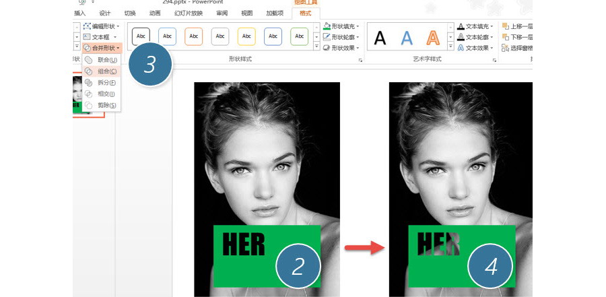Image resolution: width=606 pixels, height=297 pixels.
Task: Show previous row of shape styles gallery
Action: (x=316, y=27)
